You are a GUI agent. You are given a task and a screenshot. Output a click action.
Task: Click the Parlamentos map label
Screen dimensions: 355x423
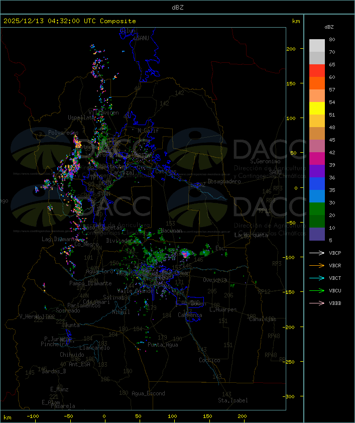[84, 305]
